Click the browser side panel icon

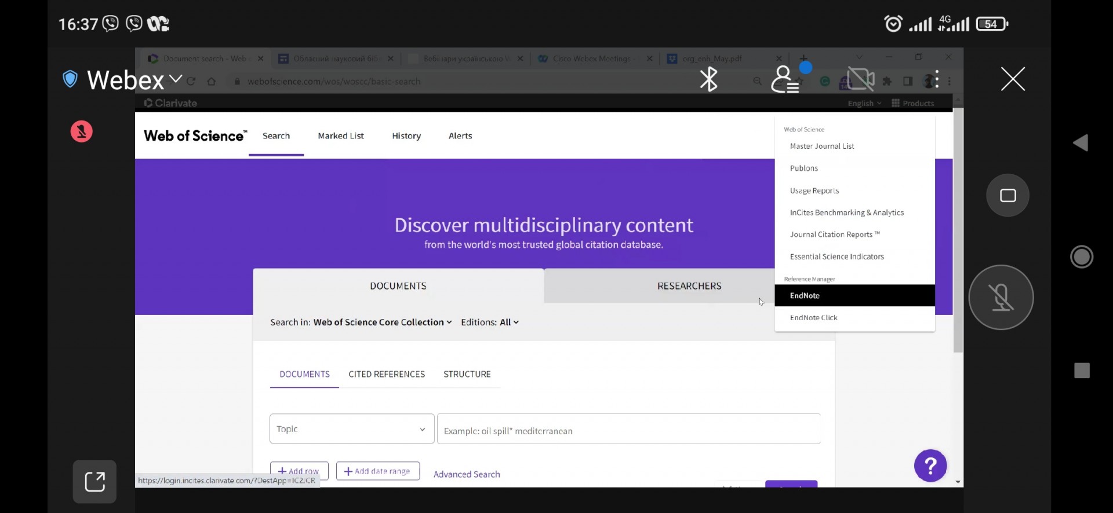pos(908,82)
